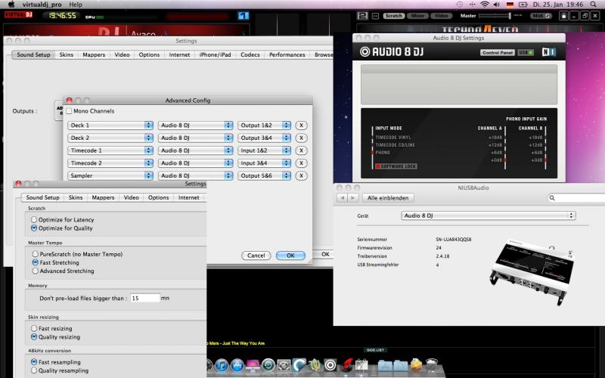Select Fast resampling option

pyautogui.click(x=34, y=362)
